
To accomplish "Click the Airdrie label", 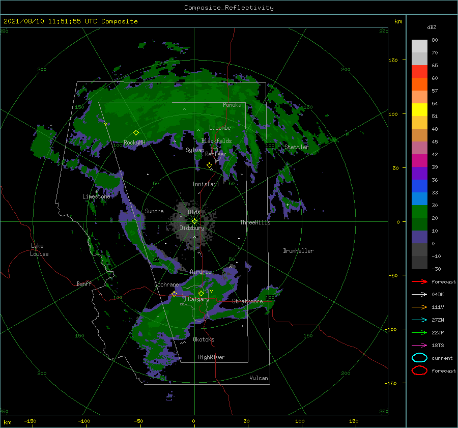I will 201,272.
